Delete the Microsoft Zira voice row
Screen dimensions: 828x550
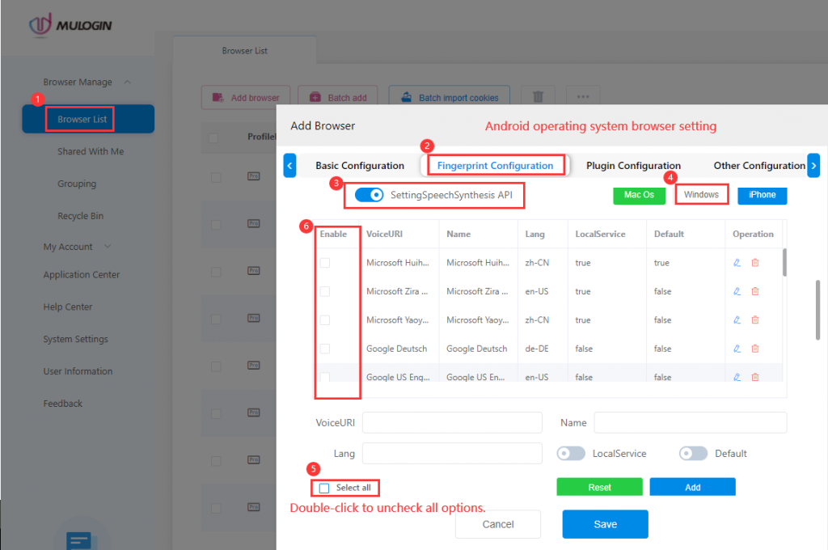tap(755, 291)
